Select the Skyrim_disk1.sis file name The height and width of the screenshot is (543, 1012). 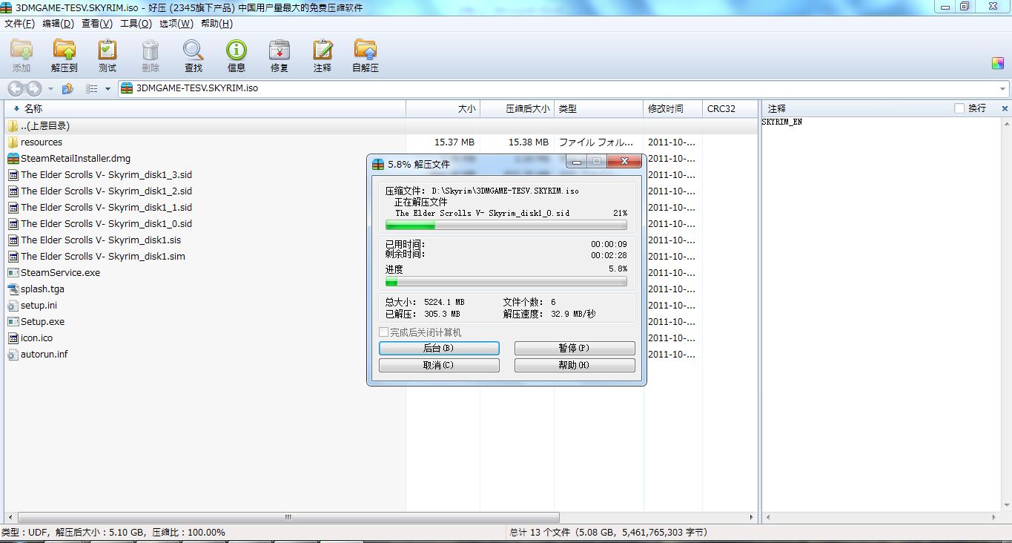[101, 240]
